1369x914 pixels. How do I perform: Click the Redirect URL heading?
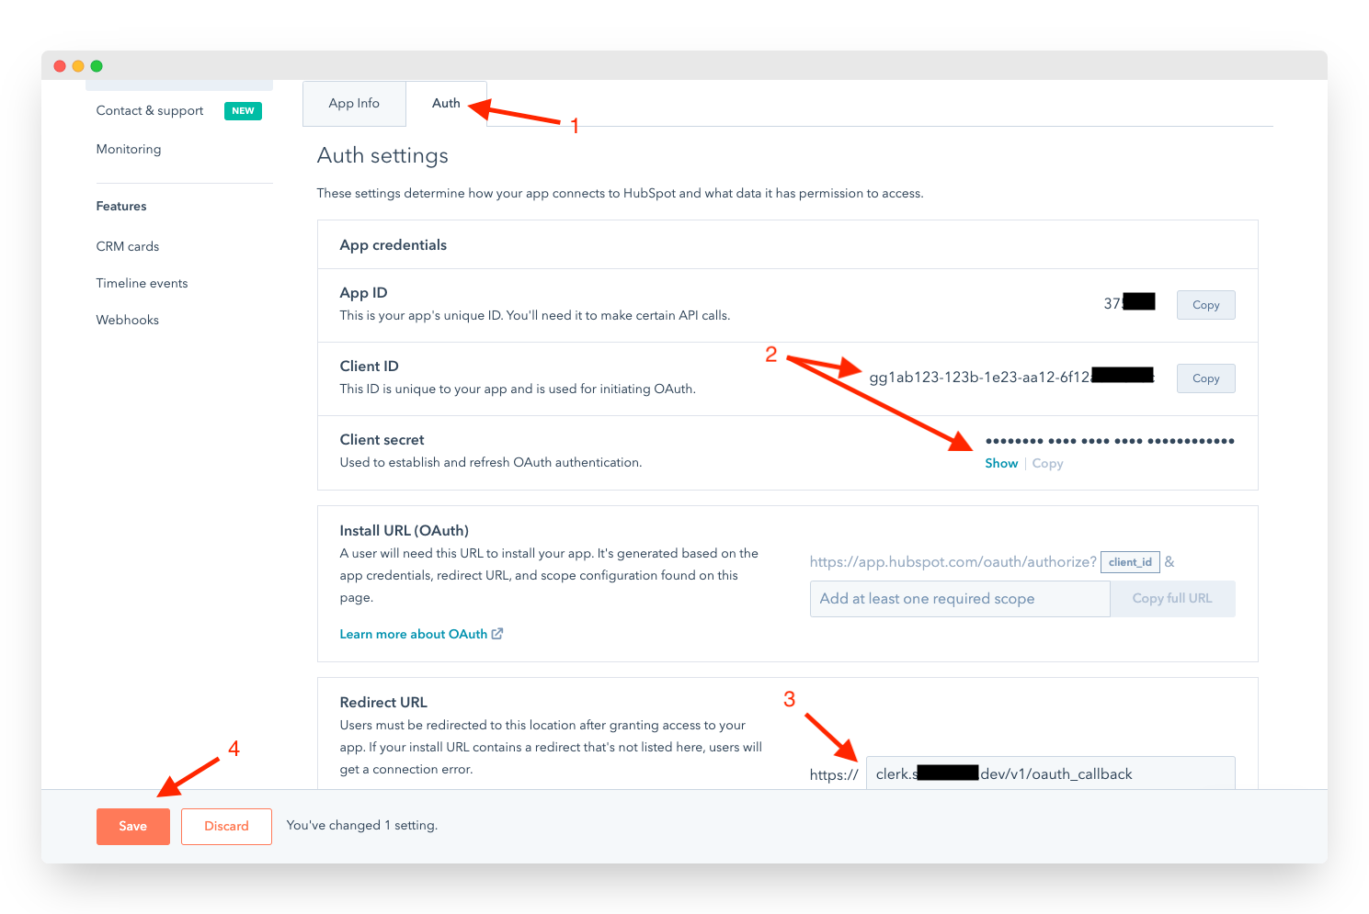click(x=383, y=703)
